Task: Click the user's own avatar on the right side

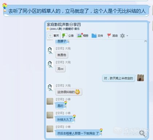Action: pos(141,78)
